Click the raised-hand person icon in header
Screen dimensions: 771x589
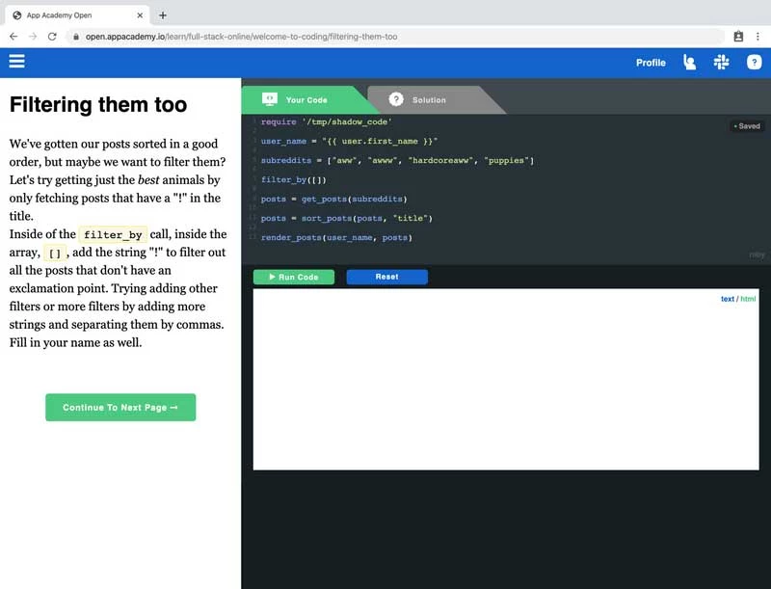pyautogui.click(x=689, y=62)
